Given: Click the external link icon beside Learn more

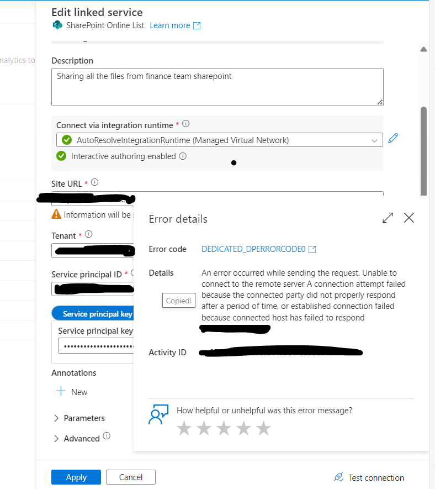Looking at the screenshot, I should (197, 25).
